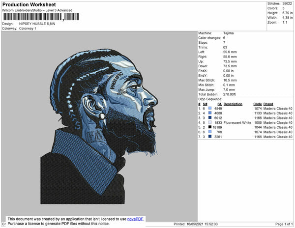The height and width of the screenshot is (228, 295).
Task: Select the black swatch in stop row 5
Action: click(x=210, y=127)
